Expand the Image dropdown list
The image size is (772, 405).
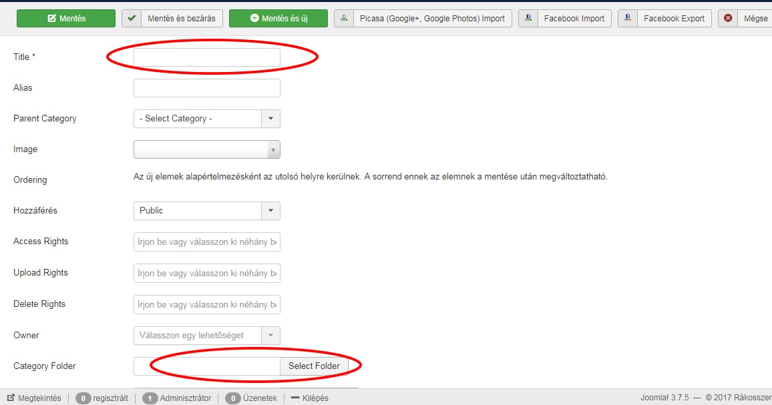[x=207, y=149]
